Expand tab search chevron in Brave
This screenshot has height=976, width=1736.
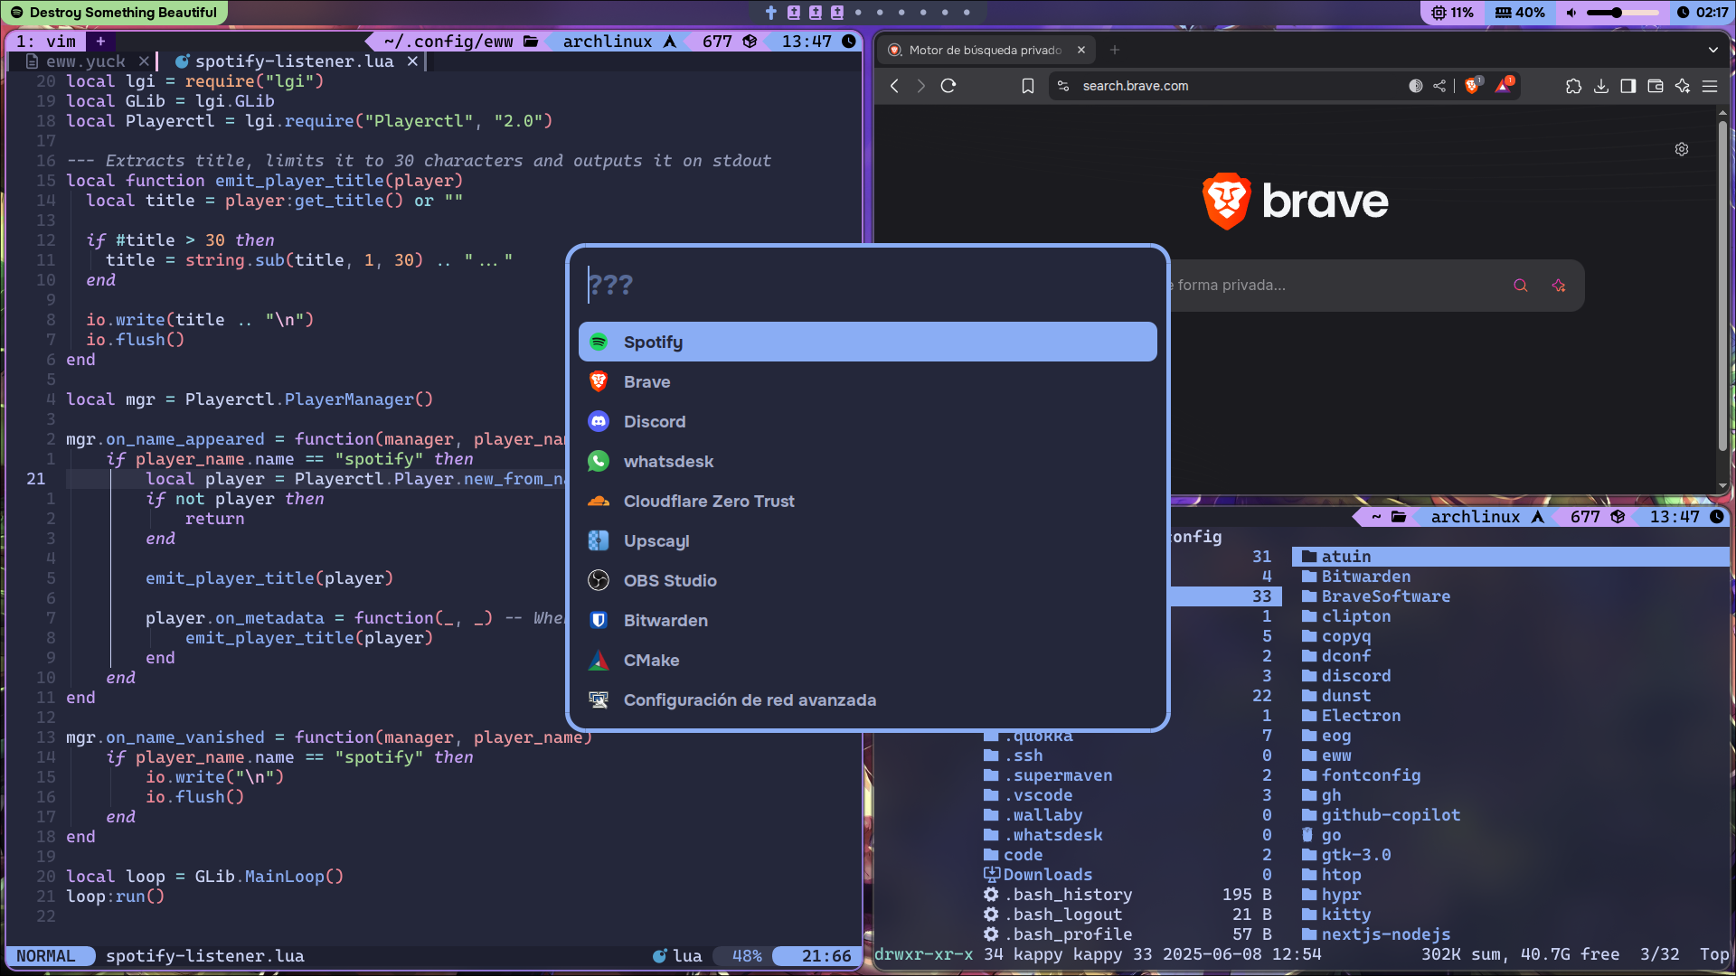point(1713,50)
